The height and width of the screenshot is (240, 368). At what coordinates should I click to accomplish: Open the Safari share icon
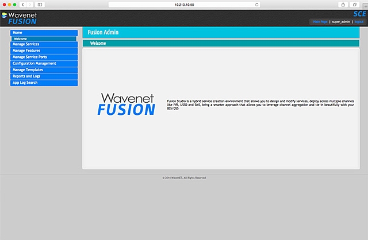343,4
